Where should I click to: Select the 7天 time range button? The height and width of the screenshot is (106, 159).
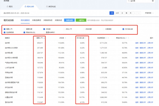pyautogui.click(x=112, y=13)
